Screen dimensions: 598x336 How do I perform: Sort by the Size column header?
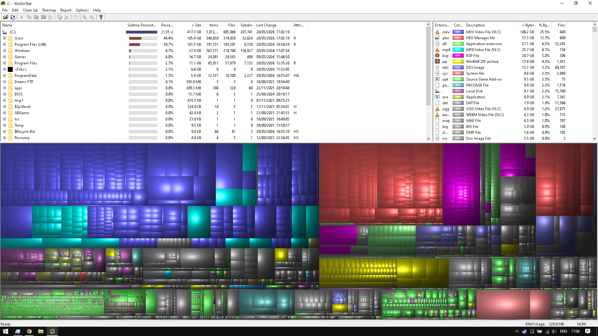[x=196, y=25]
